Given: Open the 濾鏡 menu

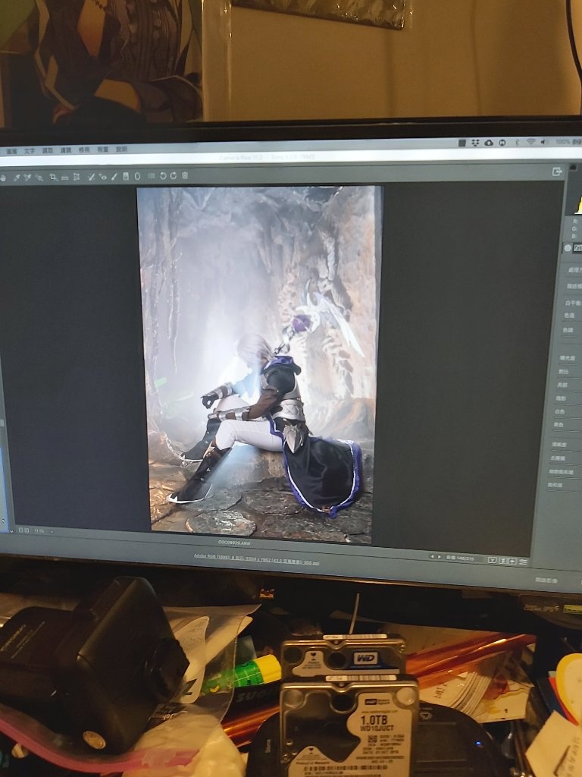Looking at the screenshot, I should (66, 150).
